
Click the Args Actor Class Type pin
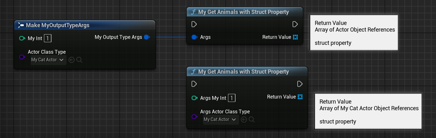pyautogui.click(x=195, y=117)
